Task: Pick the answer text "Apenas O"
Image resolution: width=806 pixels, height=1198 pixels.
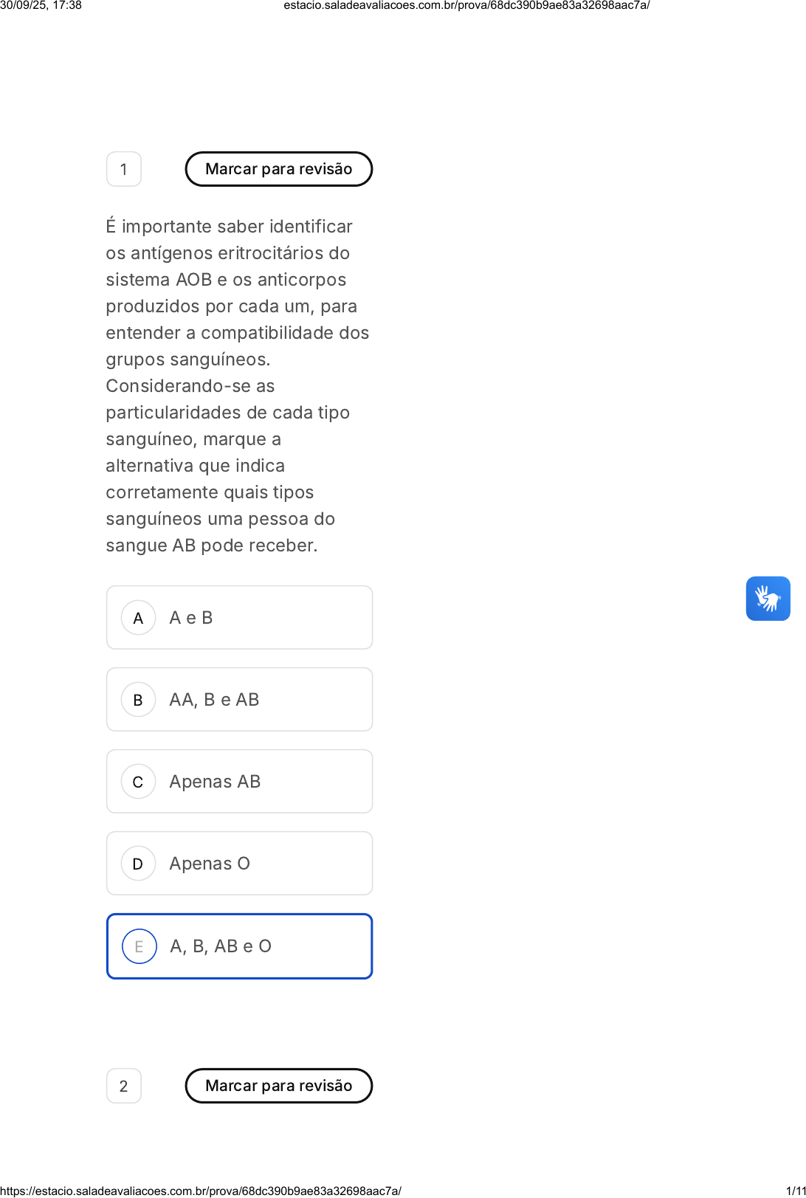Action: pos(210,864)
